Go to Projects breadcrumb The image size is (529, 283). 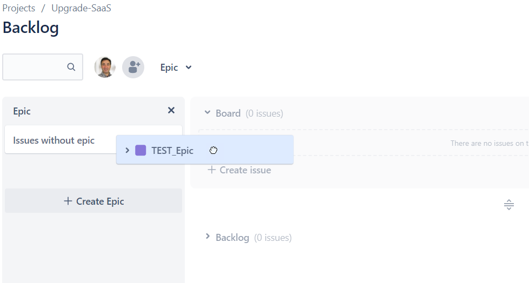(x=18, y=8)
